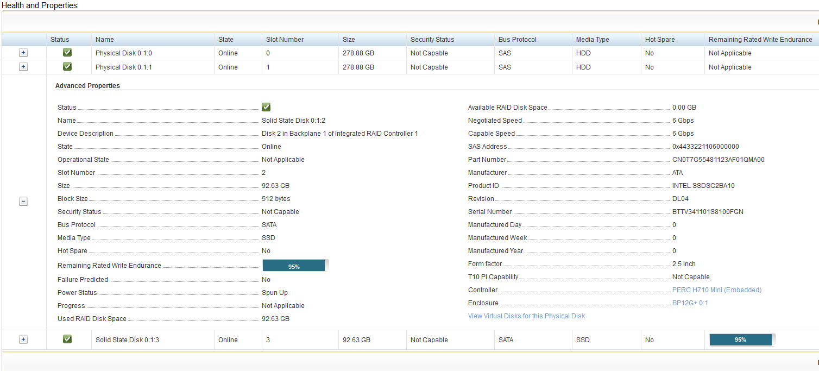Image resolution: width=819 pixels, height=371 pixels.
Task: Click name value Solid State Disk 0:1:2
Action: [x=293, y=121]
